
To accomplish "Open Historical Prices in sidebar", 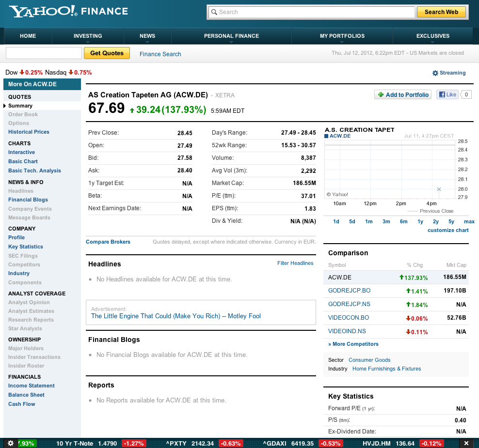I will [29, 132].
